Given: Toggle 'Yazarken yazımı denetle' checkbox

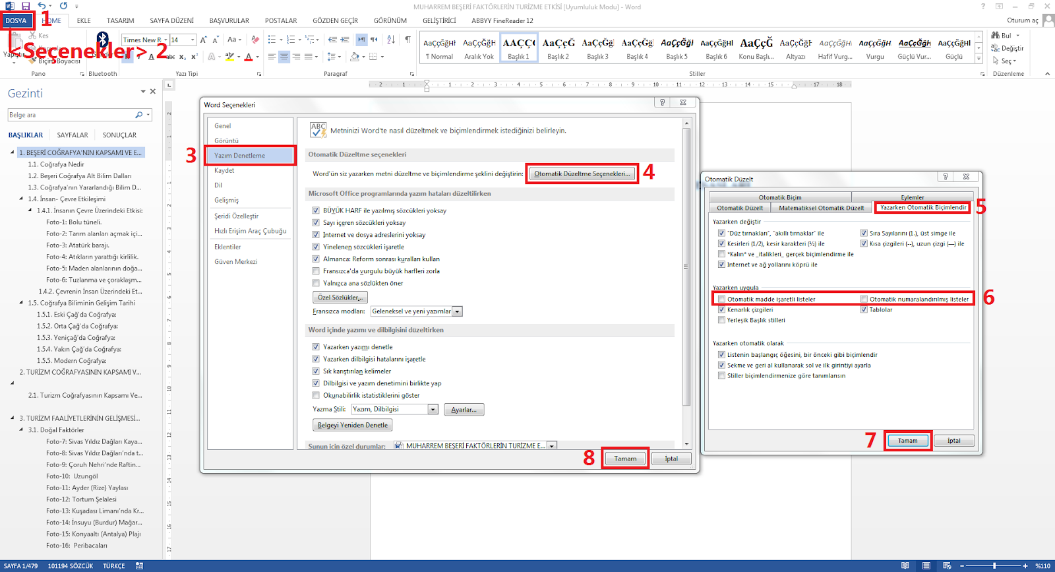Looking at the screenshot, I should tap(316, 347).
